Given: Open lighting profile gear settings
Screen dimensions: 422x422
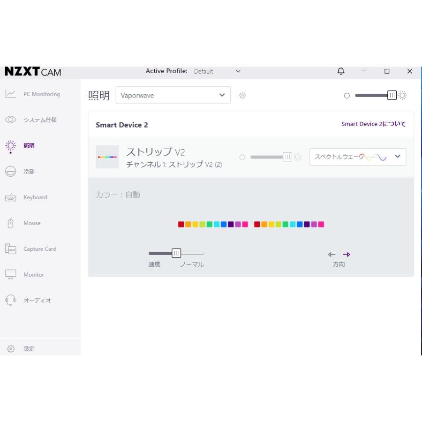Looking at the screenshot, I should point(242,96).
